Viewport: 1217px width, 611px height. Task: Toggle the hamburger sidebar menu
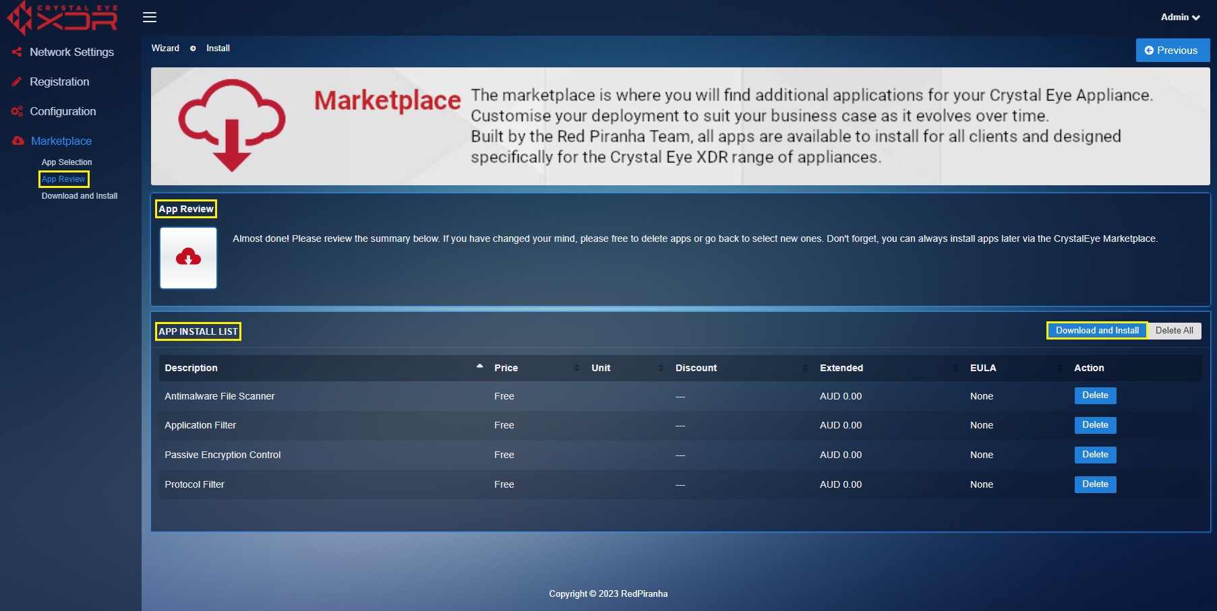click(150, 18)
